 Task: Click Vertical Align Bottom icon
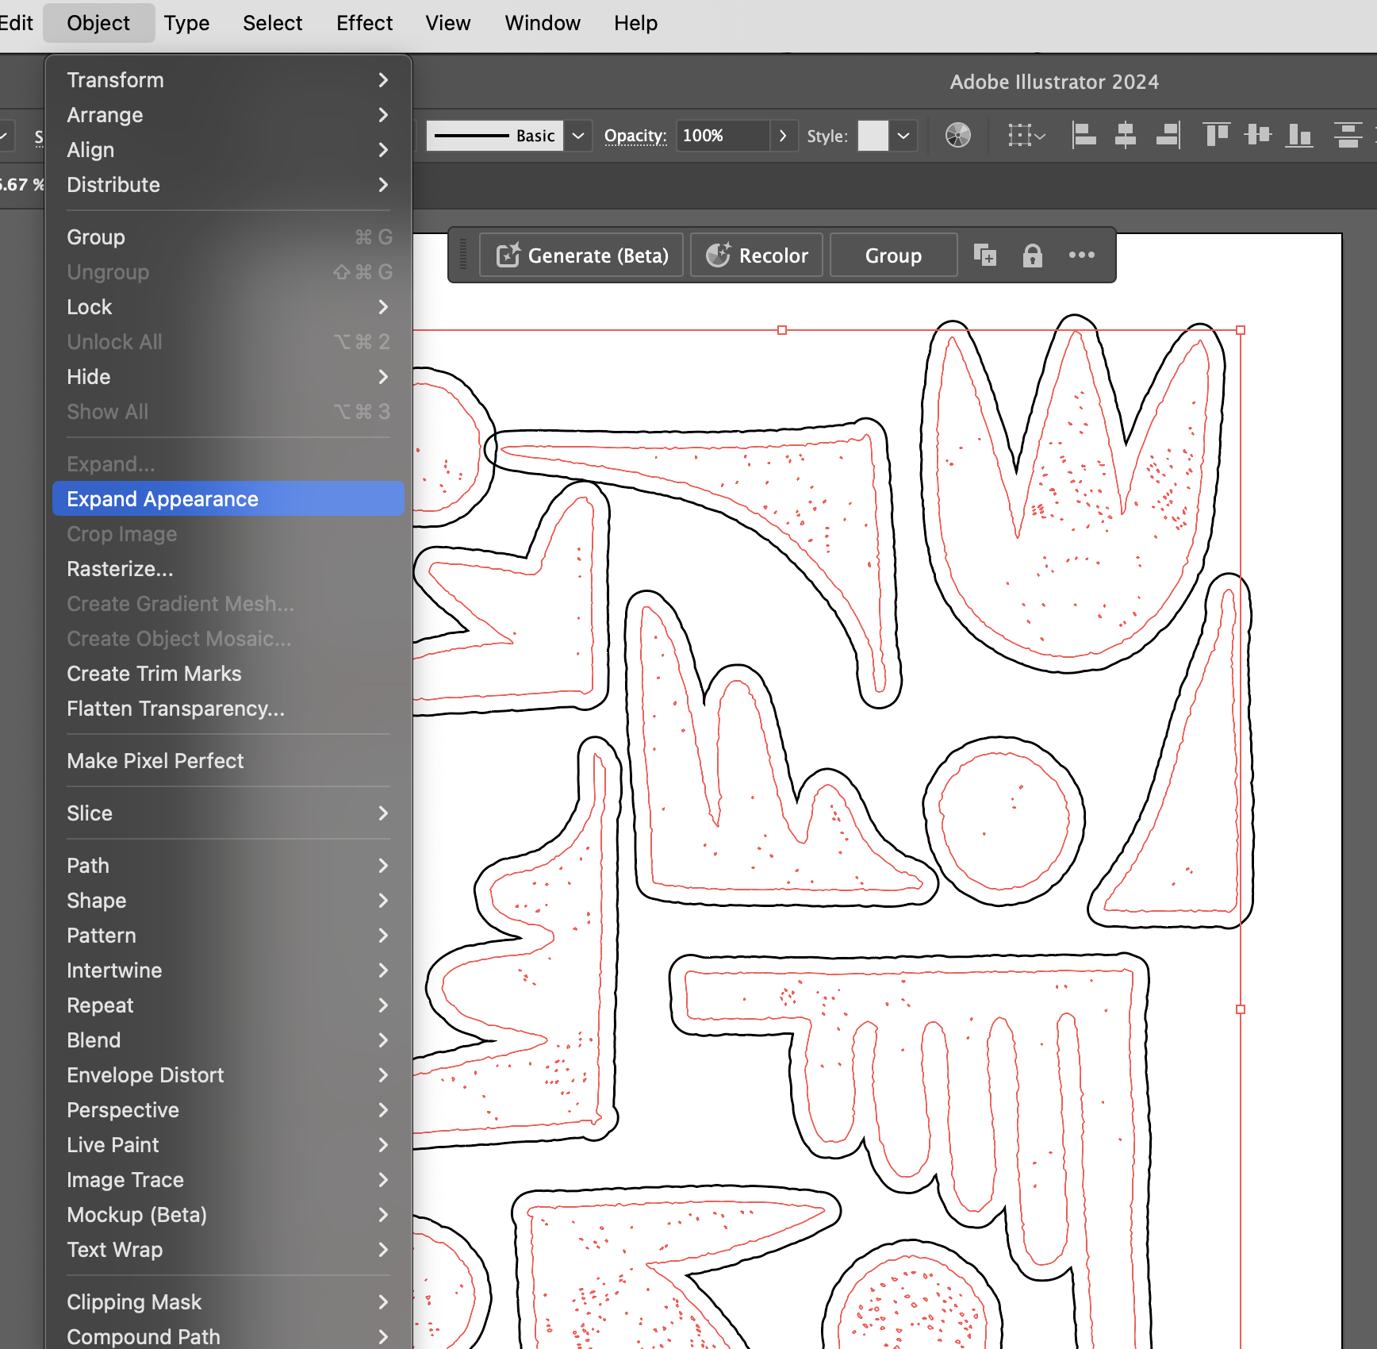(1298, 136)
